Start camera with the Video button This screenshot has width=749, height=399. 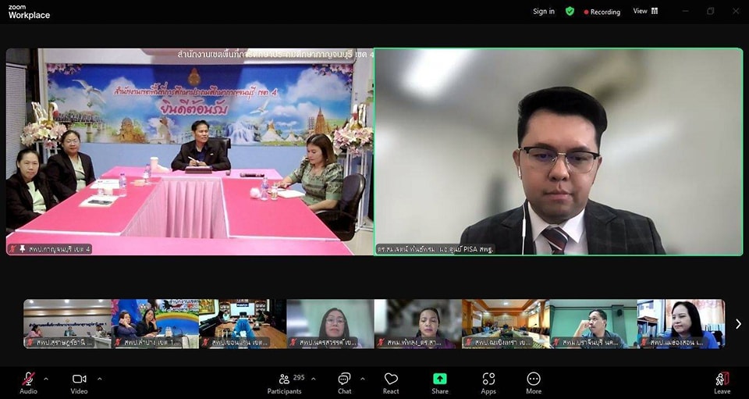(80, 383)
